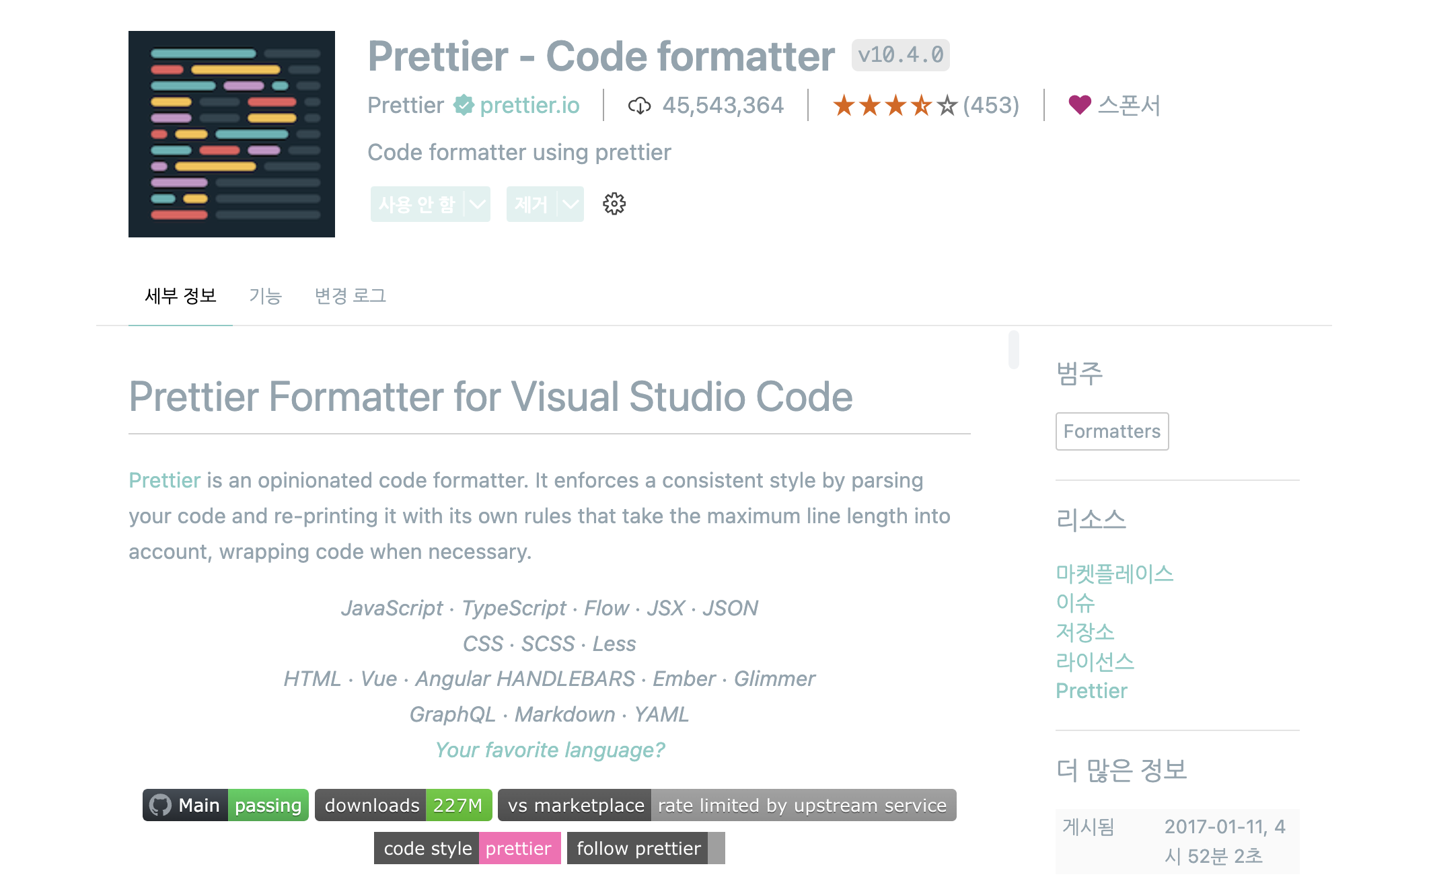Click the star rating icons
The width and height of the screenshot is (1433, 881).
[894, 106]
